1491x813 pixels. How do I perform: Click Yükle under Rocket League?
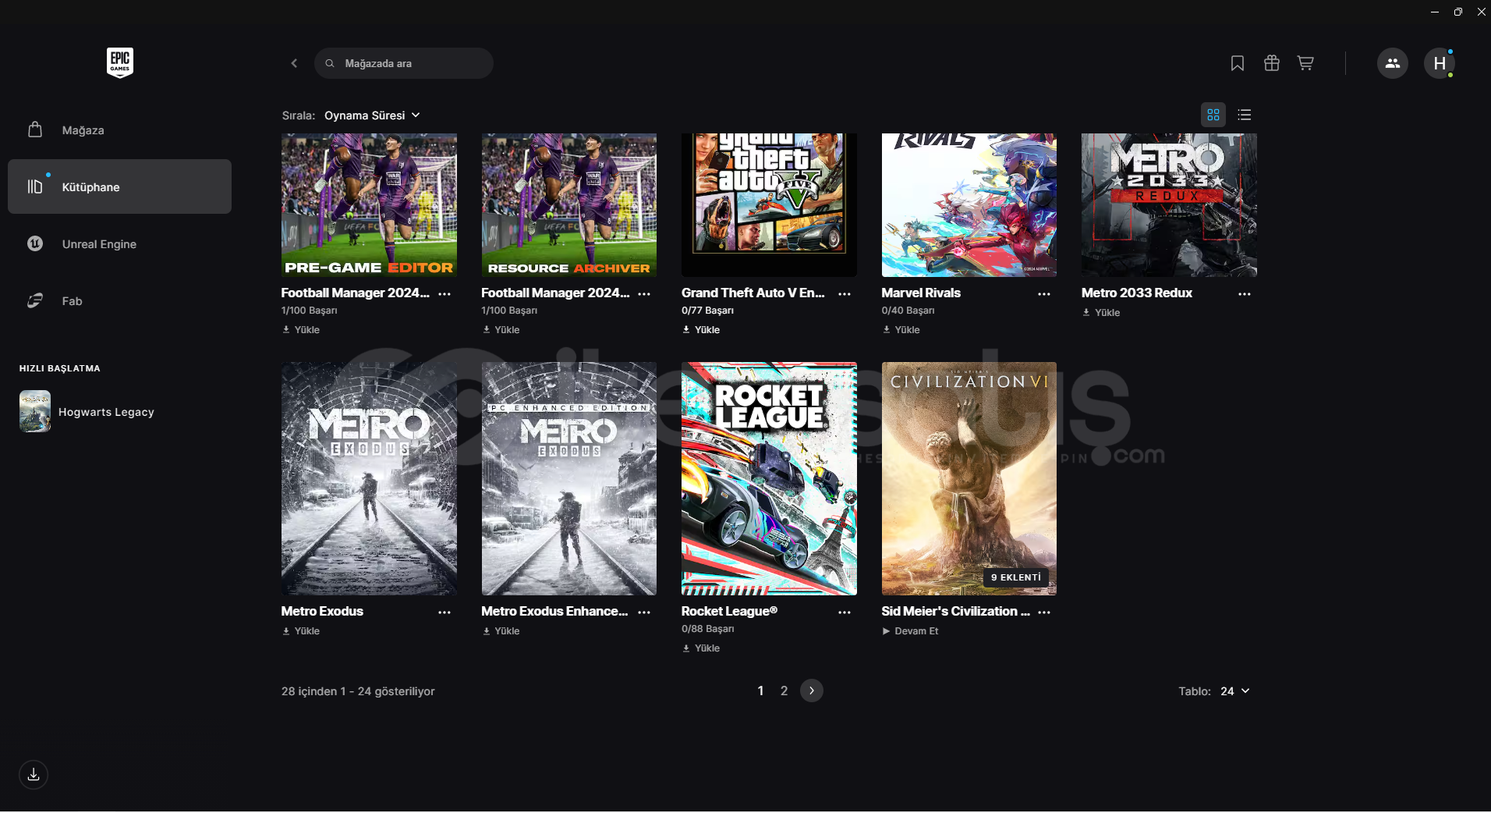[x=701, y=648]
